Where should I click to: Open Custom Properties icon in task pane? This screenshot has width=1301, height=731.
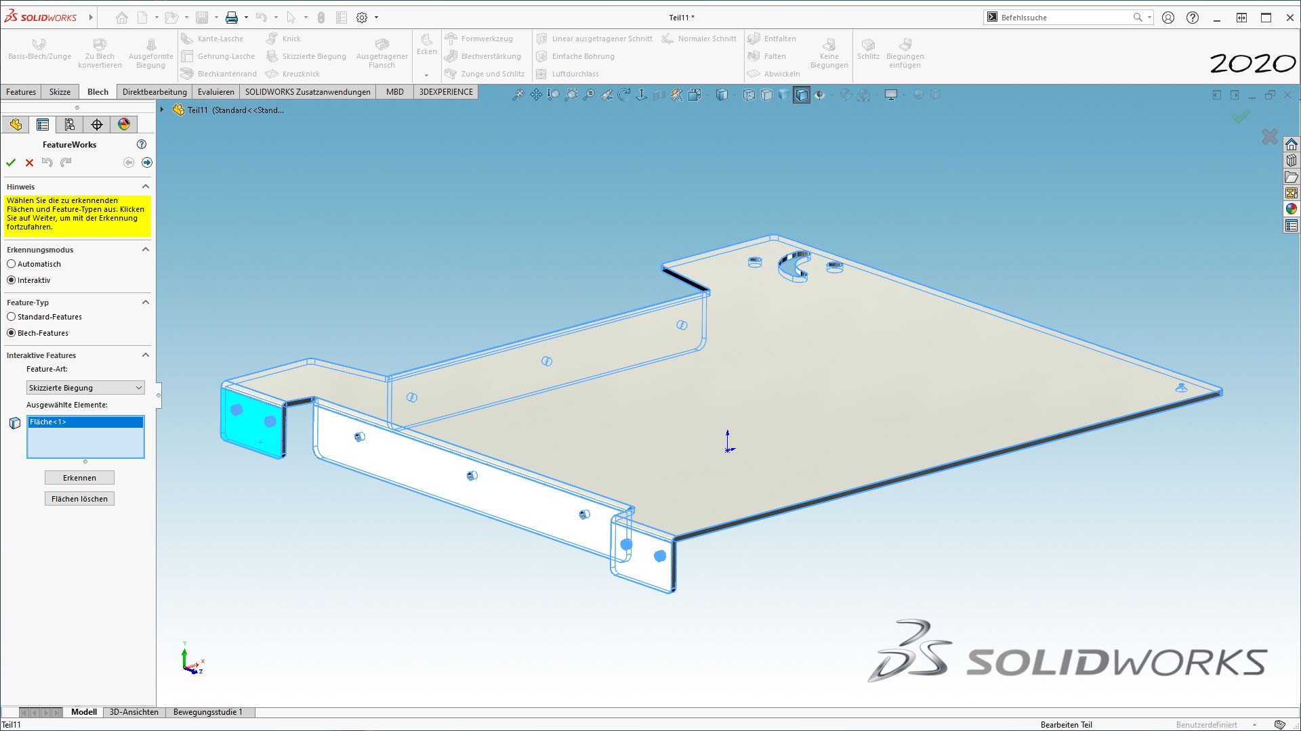tap(1292, 226)
